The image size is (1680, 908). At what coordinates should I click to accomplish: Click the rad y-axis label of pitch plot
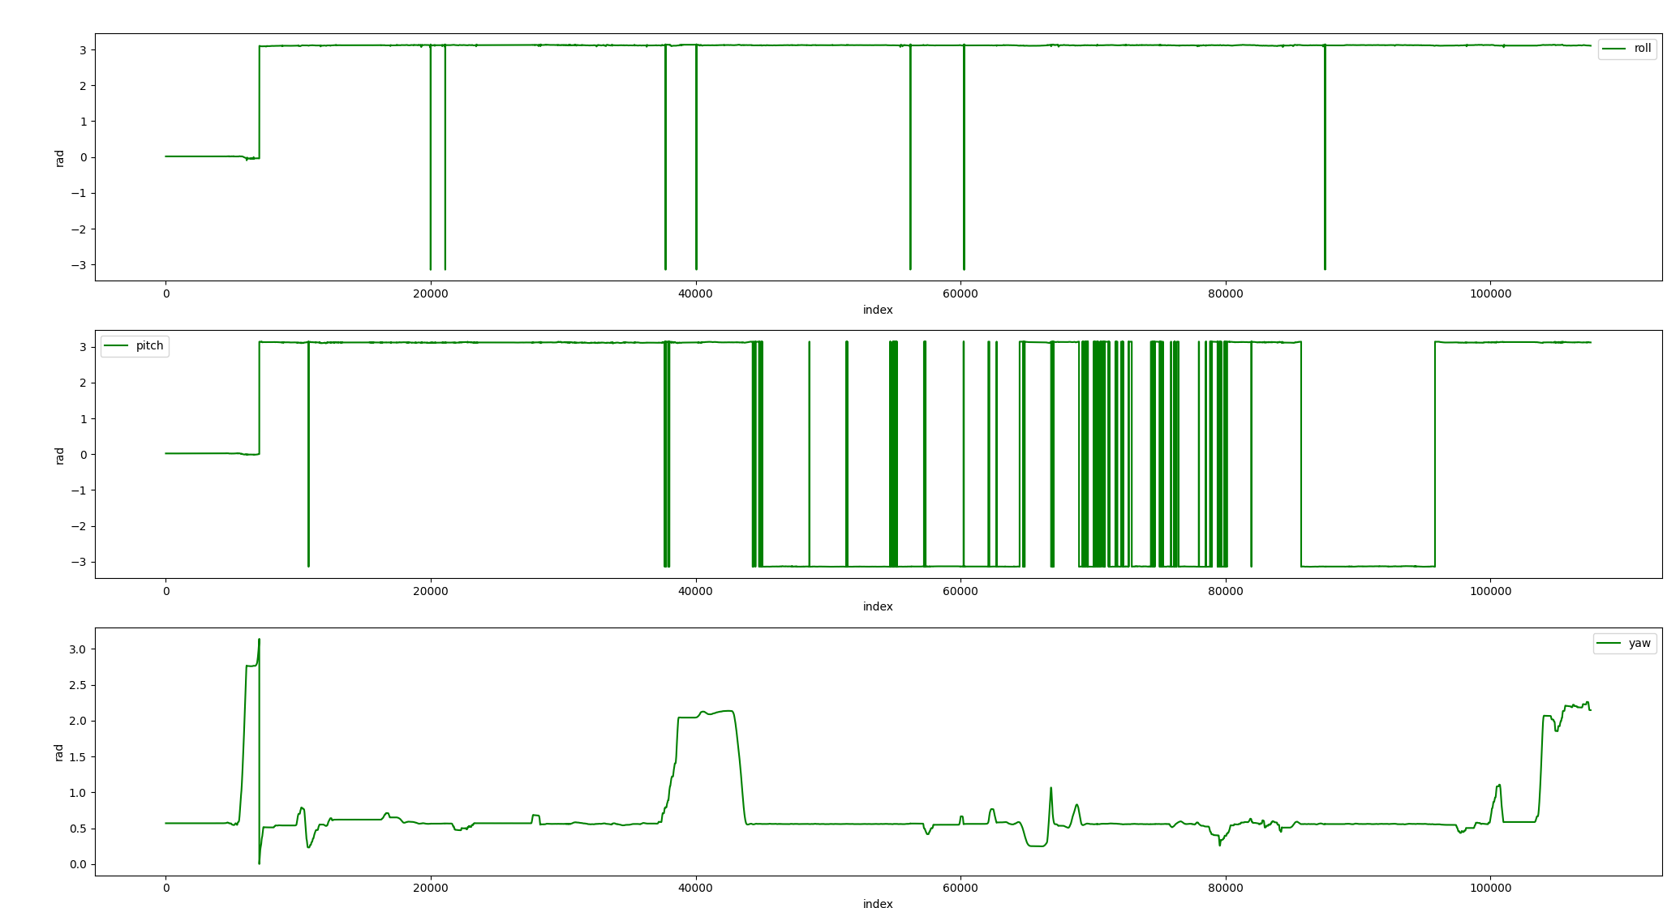(x=60, y=455)
